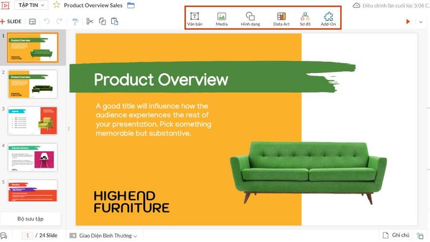
Task: Redo the last action
Action: 59,21
